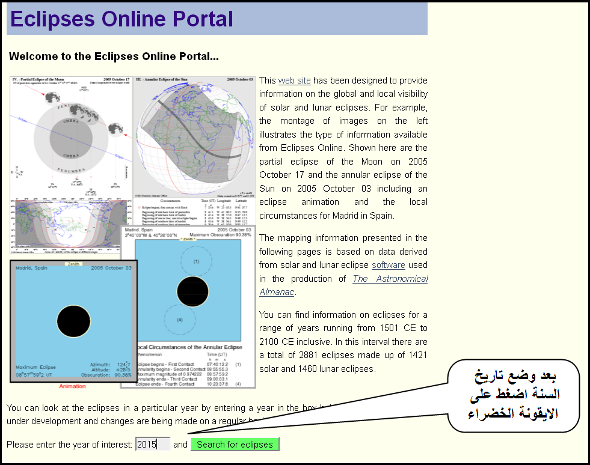Viewport: 590px width, 465px height.
Task: Click the eclipse circumstances table image
Action: 194,211
